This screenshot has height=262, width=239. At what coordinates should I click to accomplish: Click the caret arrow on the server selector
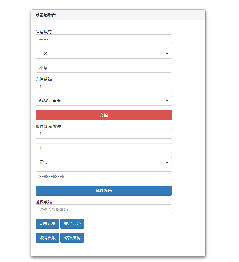click(167, 54)
